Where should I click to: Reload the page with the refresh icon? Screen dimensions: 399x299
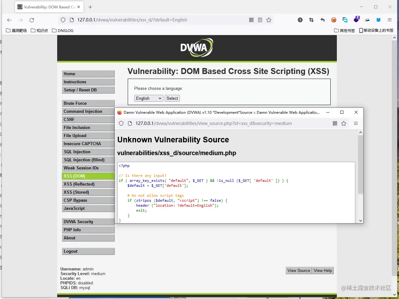click(x=32, y=20)
